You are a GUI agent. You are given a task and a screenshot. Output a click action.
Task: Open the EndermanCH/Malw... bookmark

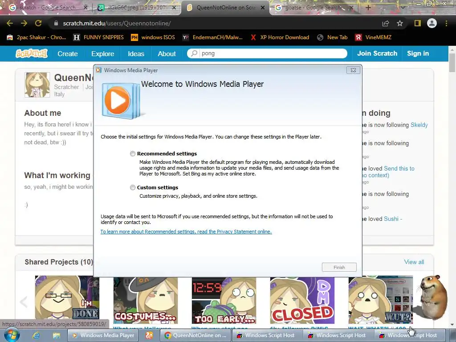(x=212, y=37)
